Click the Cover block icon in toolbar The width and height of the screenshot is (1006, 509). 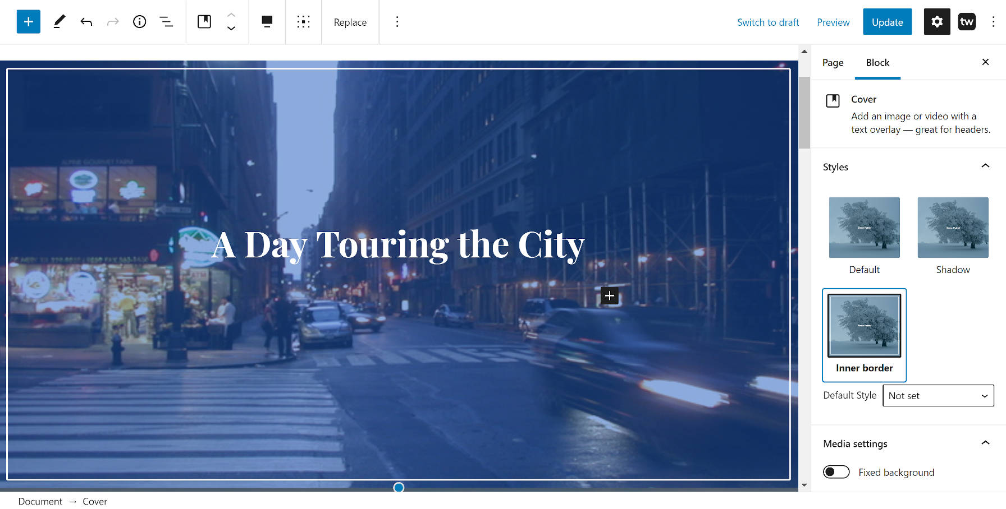[x=204, y=21]
